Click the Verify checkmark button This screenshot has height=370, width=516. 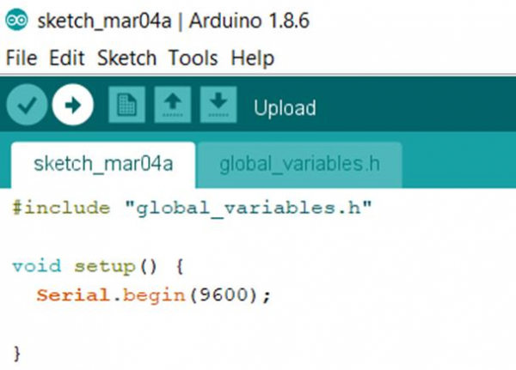coord(27,105)
